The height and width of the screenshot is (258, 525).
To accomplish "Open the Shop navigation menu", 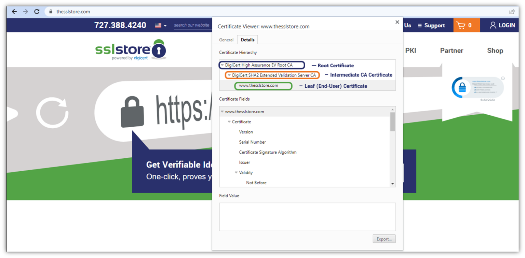I will [495, 51].
